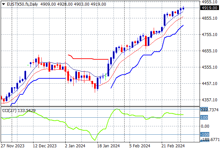221x150 pixels.
Task: Select the 12 Dec 2023 date label
Action: pos(45,146)
